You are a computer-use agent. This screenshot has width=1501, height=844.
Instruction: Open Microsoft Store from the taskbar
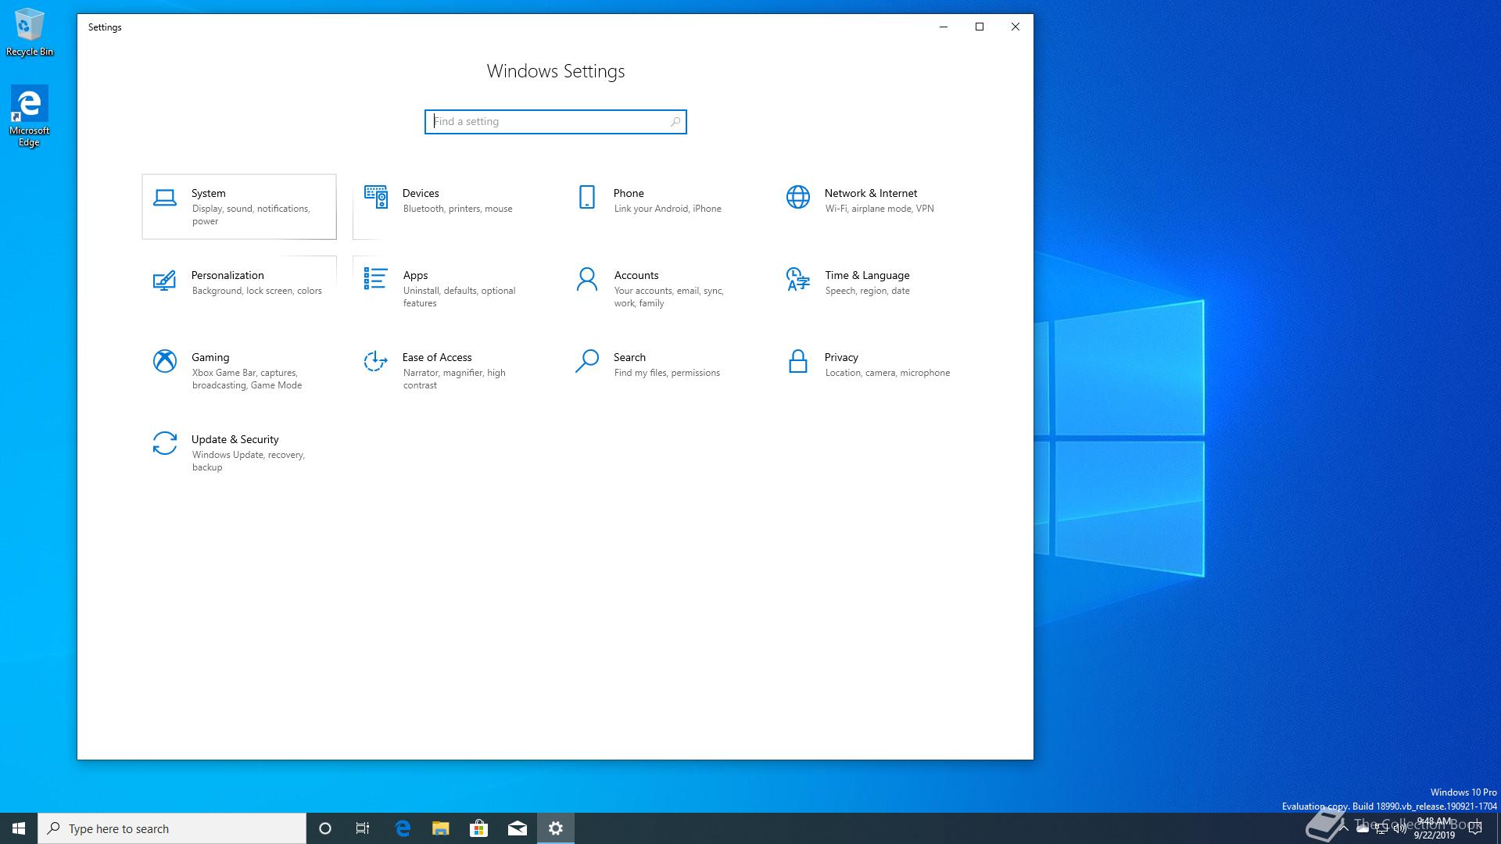click(478, 828)
